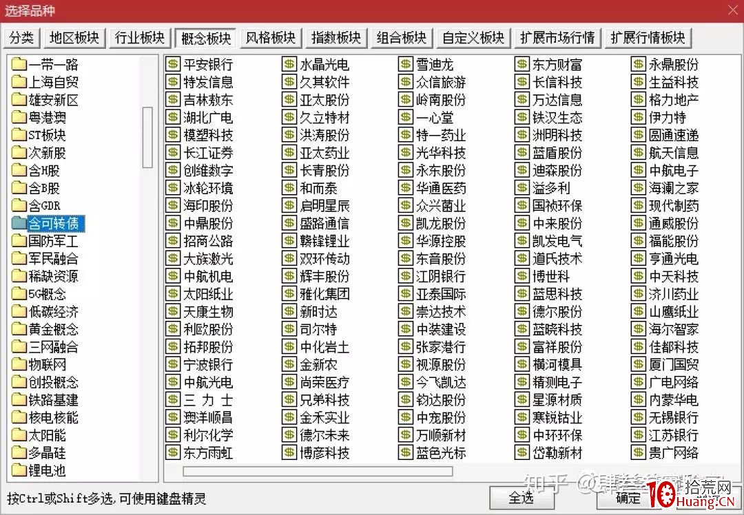The image size is (744, 515).
Task: Choose the 次新股 category
Action: point(47,153)
